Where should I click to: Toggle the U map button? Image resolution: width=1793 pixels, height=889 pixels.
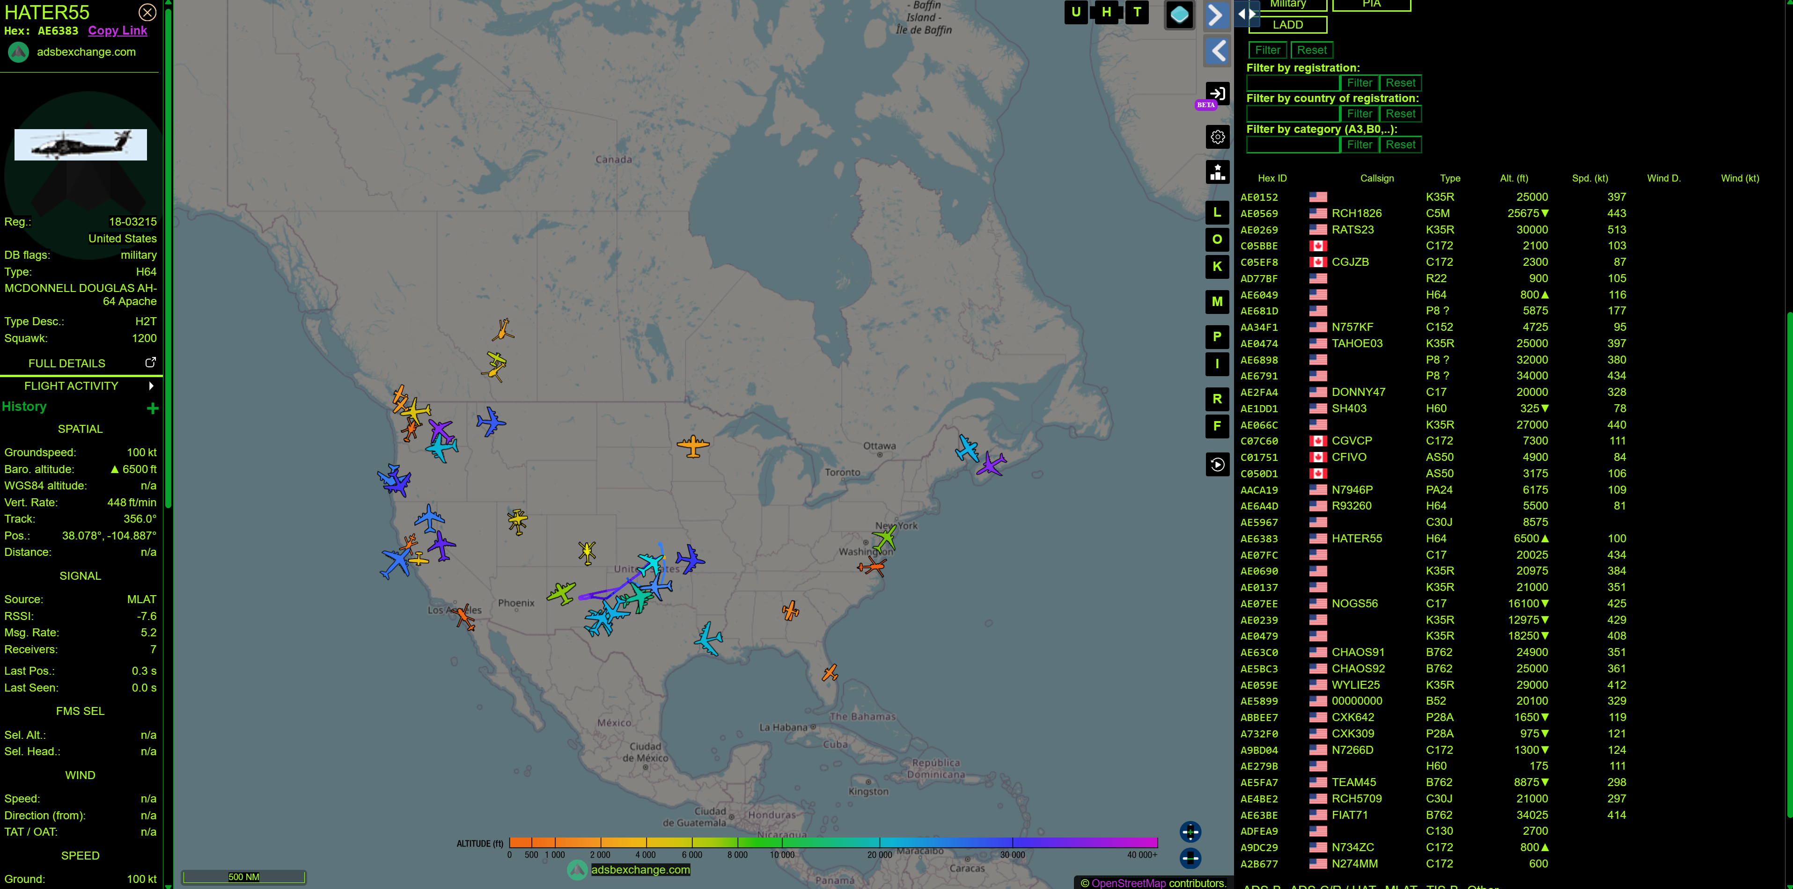tap(1076, 12)
